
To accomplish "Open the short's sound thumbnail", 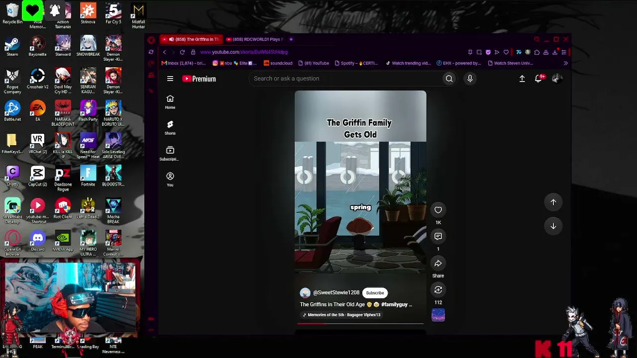I will tap(438, 315).
